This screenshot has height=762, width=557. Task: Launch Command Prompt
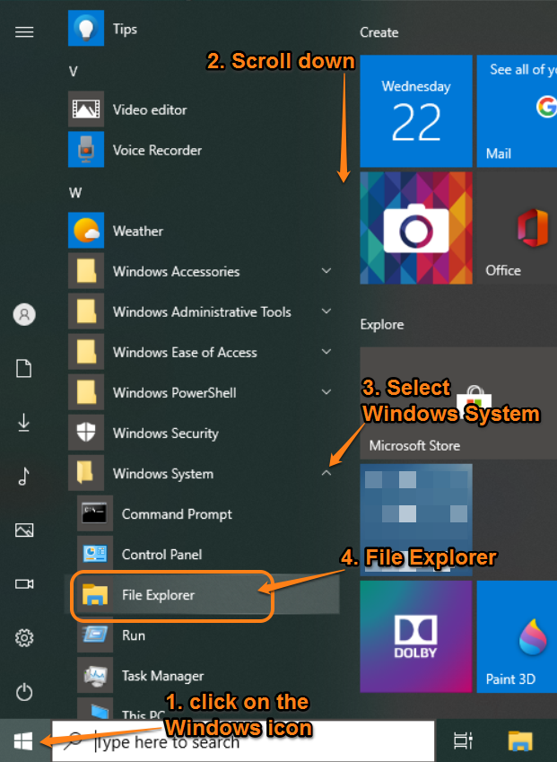tap(202, 513)
